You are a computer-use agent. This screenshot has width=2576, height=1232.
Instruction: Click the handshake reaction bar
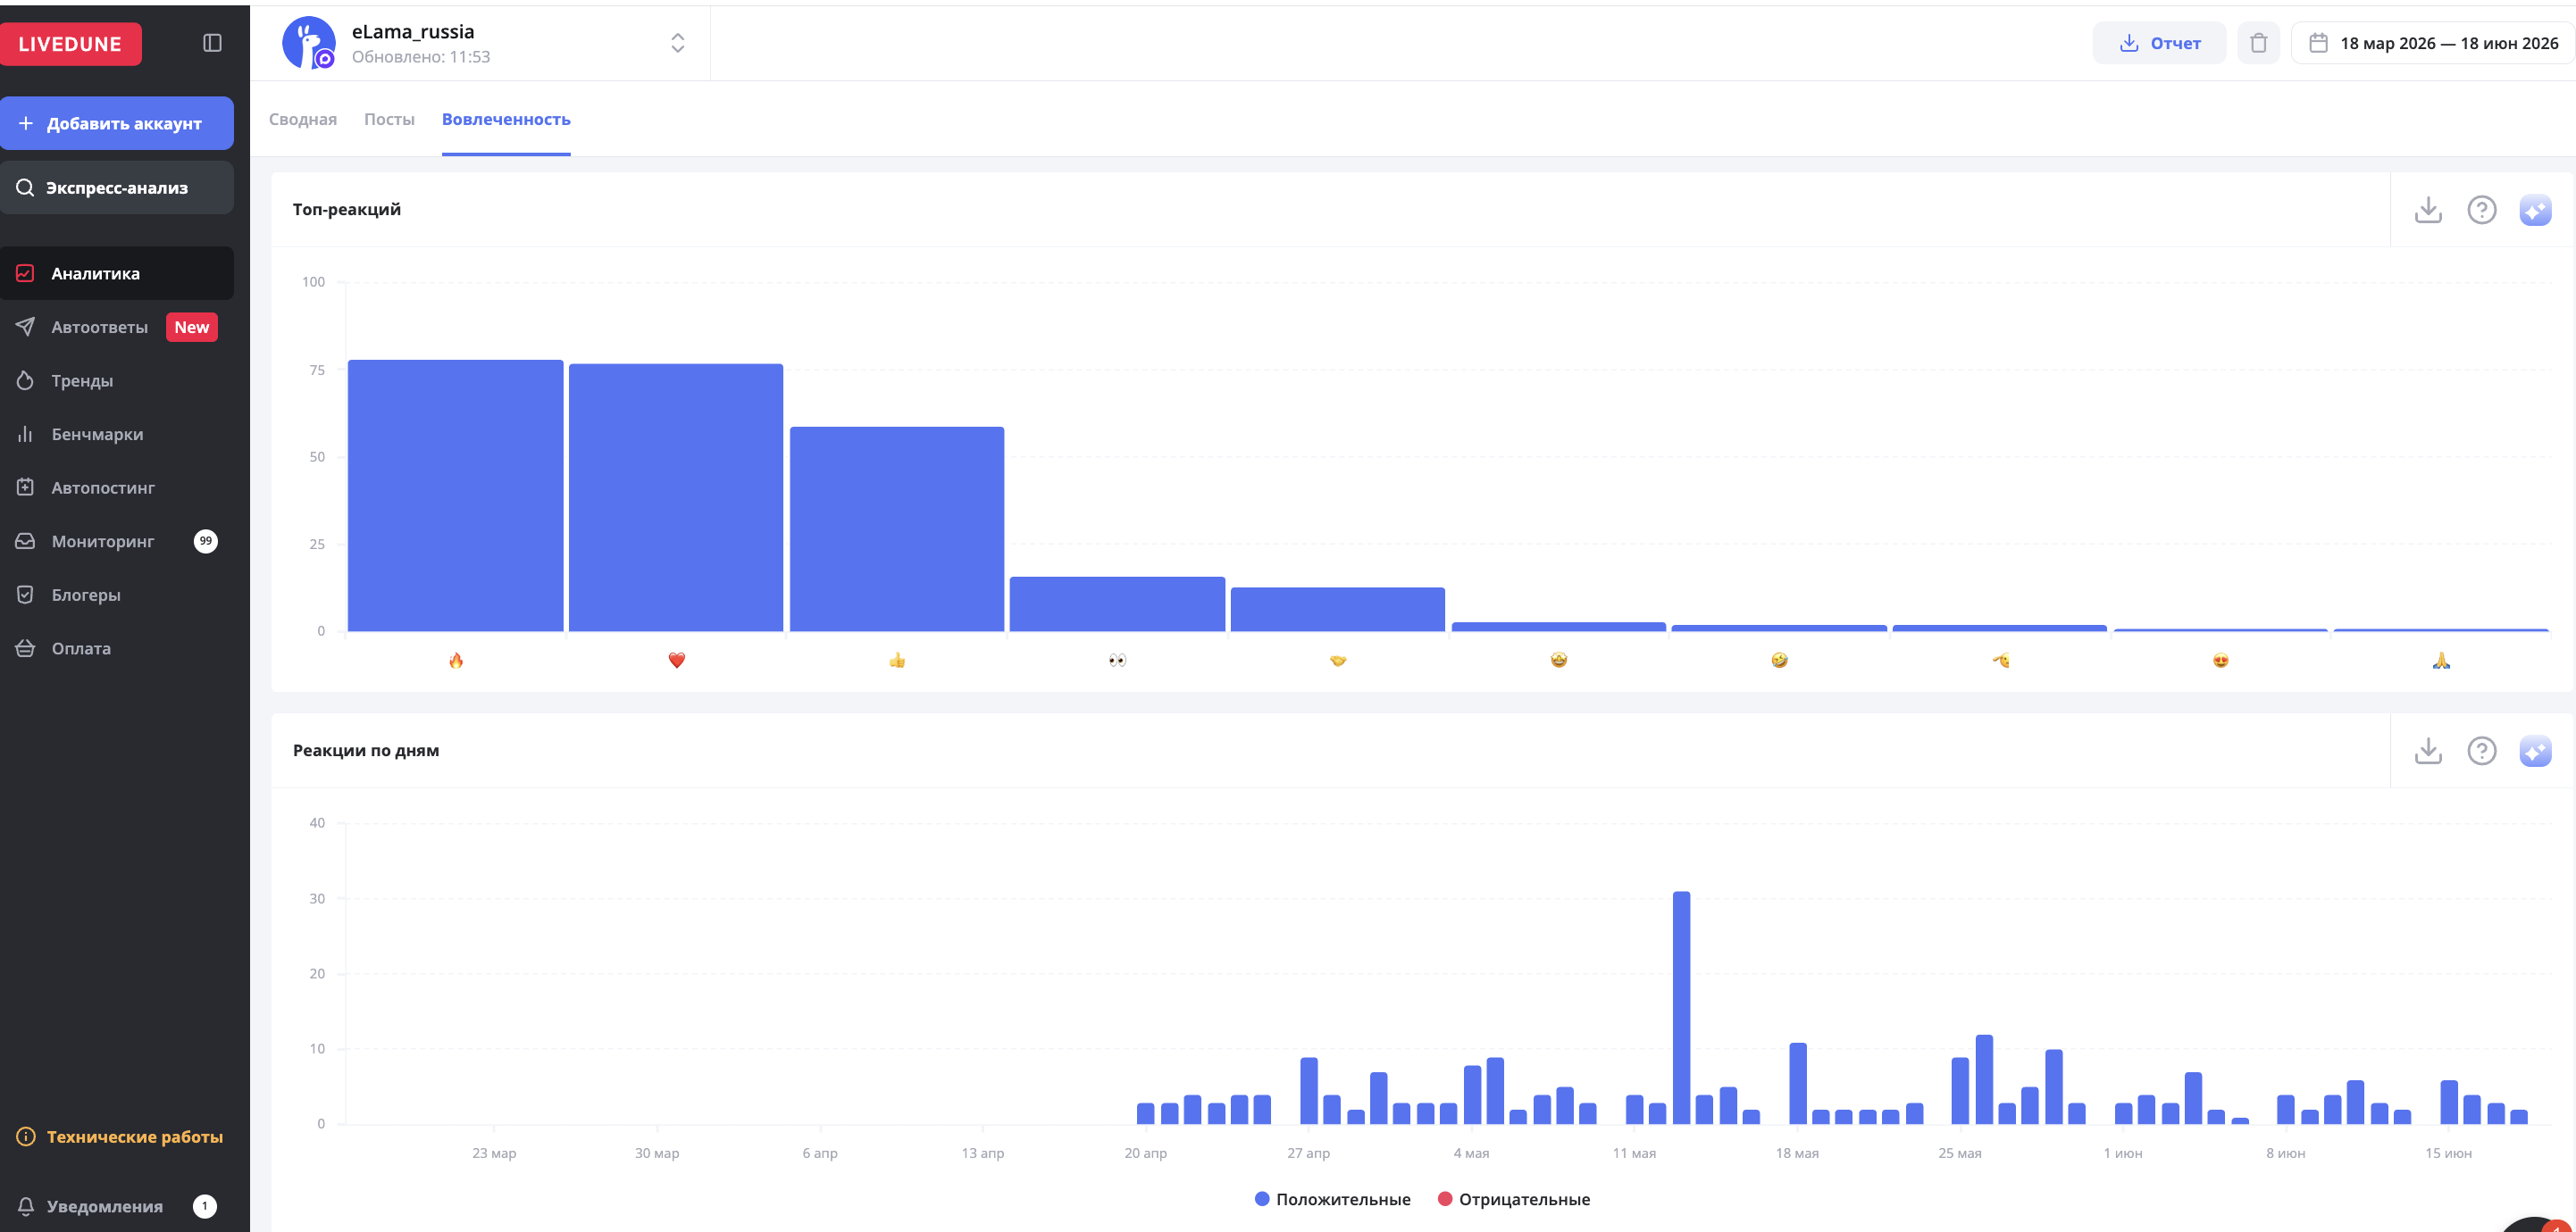coord(1338,610)
